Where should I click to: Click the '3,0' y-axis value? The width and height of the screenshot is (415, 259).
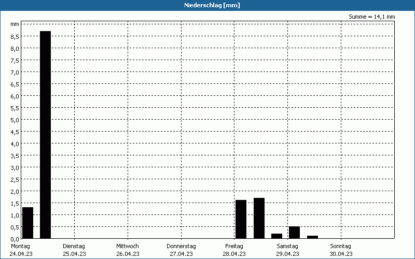click(x=15, y=167)
